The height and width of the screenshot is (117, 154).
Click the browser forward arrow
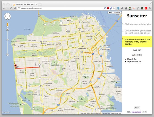click(8, 8)
